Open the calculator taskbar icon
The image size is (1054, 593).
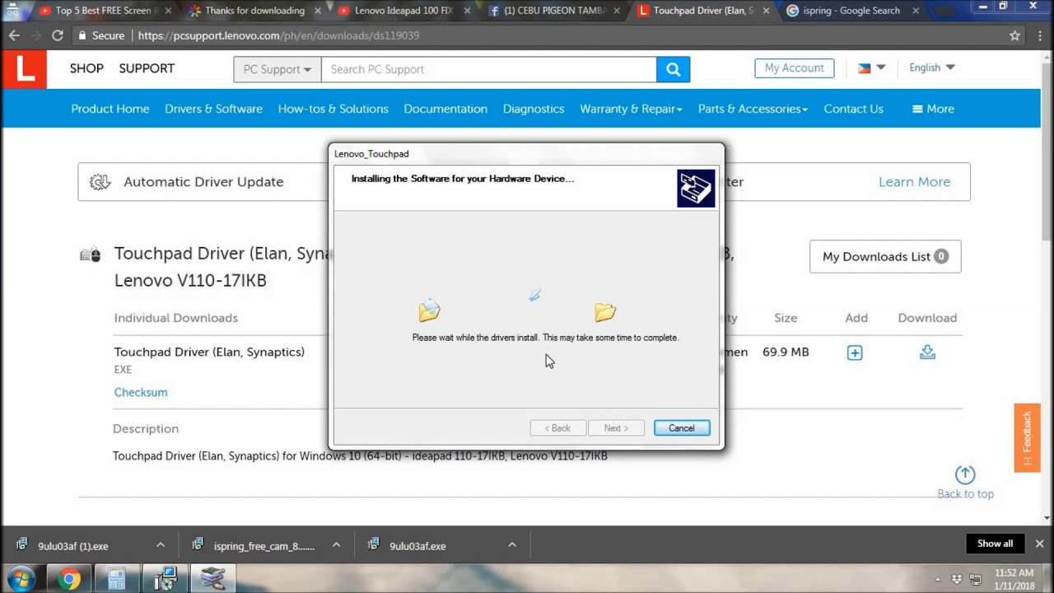tap(117, 579)
